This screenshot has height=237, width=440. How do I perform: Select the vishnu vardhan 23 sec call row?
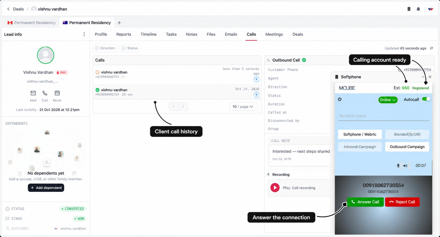[x=177, y=92]
